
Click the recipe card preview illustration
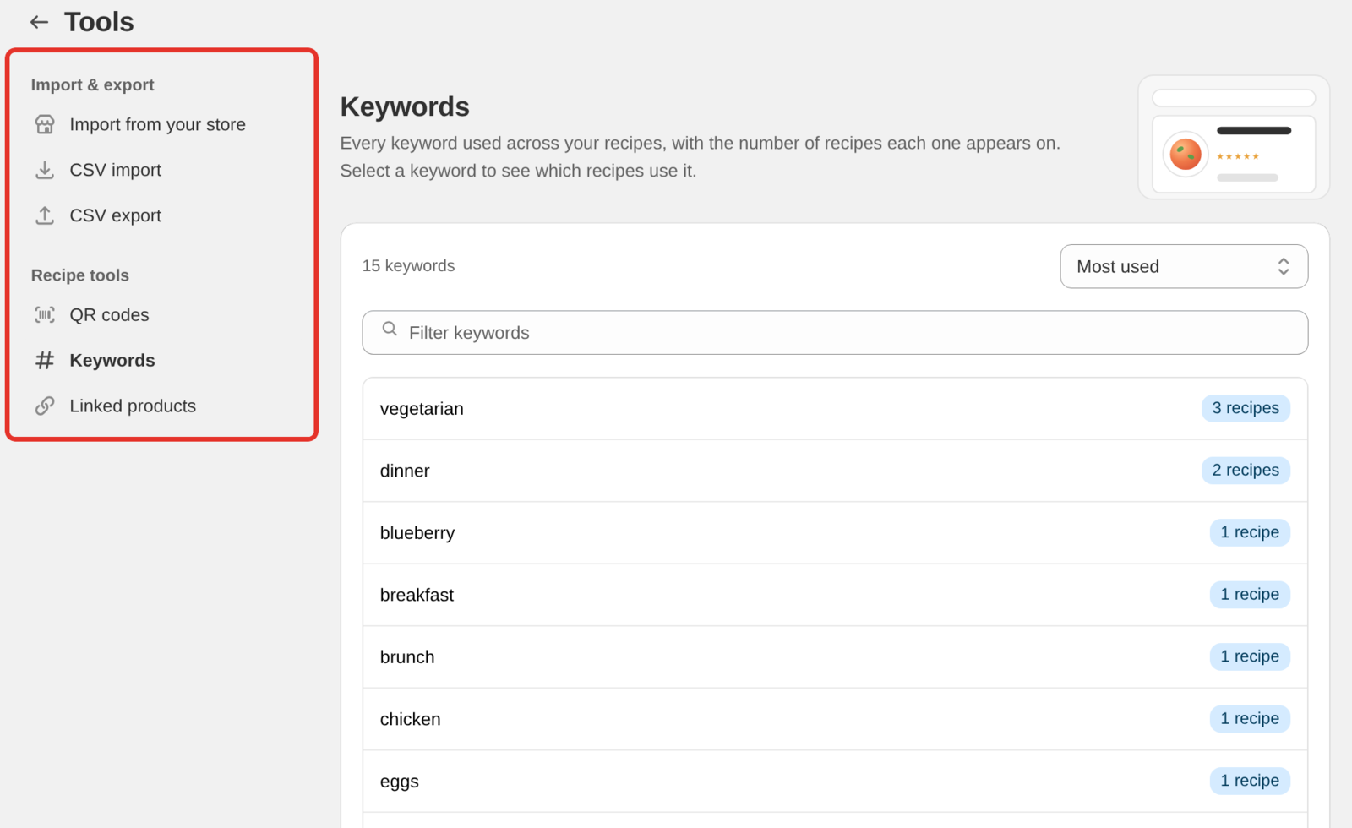tap(1234, 138)
